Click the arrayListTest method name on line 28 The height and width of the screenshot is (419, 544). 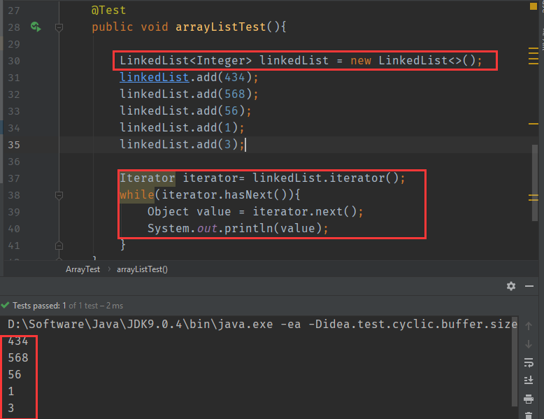pos(221,27)
